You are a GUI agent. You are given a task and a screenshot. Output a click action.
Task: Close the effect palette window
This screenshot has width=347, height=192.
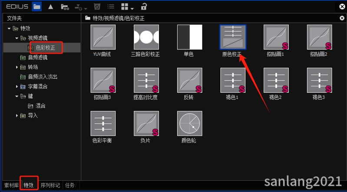tap(342, 7)
